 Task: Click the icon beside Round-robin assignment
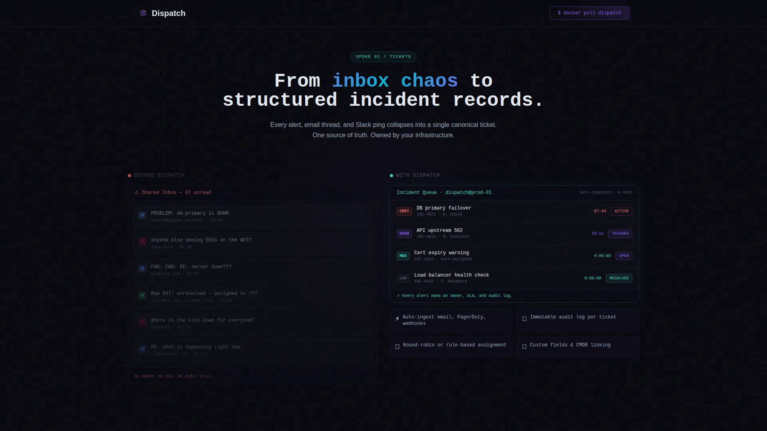coord(397,346)
